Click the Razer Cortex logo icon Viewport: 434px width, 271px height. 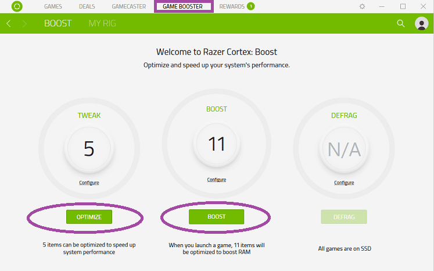tap(17, 6)
